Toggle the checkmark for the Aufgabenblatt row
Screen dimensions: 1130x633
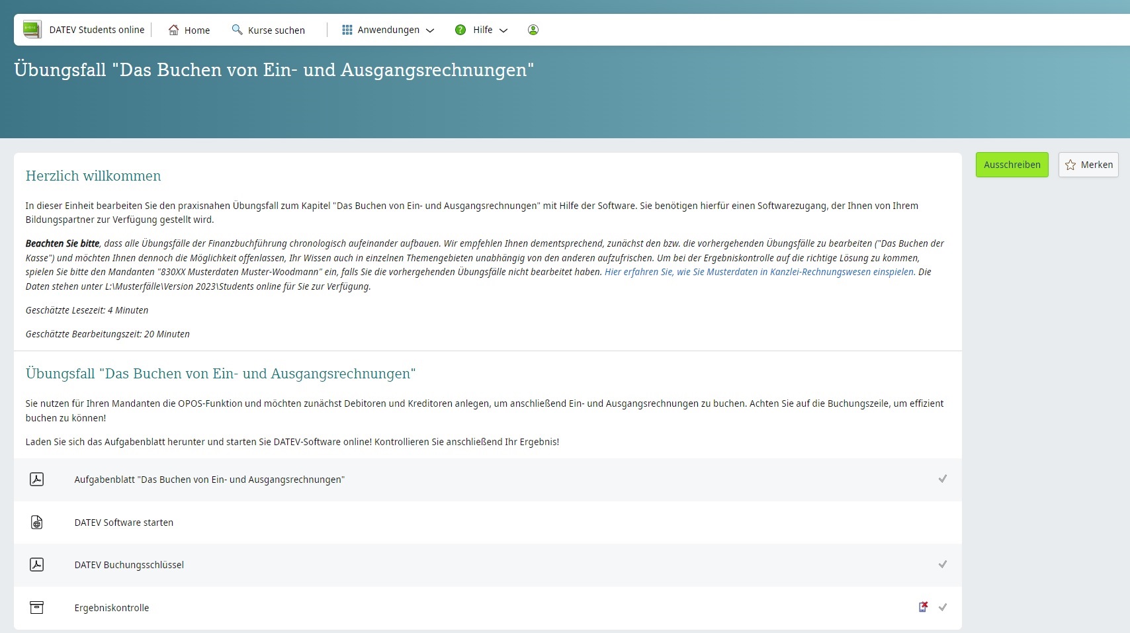(943, 479)
